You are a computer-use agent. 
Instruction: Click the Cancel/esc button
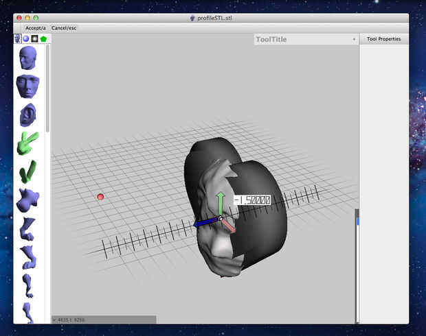64,28
